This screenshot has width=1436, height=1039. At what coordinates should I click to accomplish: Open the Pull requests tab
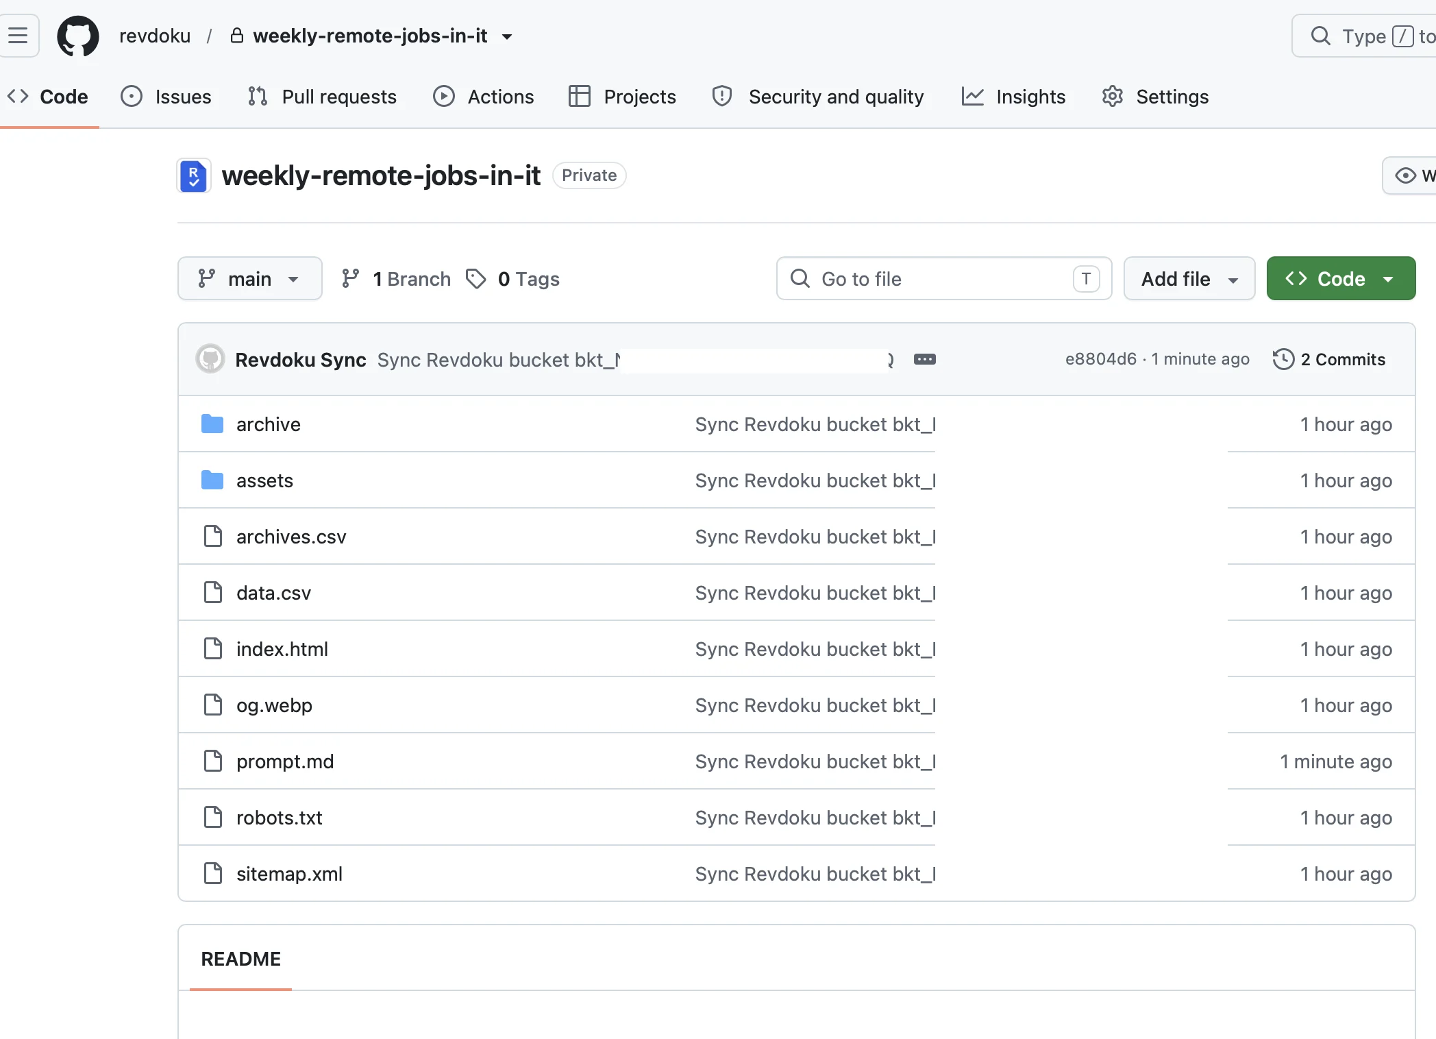[323, 97]
